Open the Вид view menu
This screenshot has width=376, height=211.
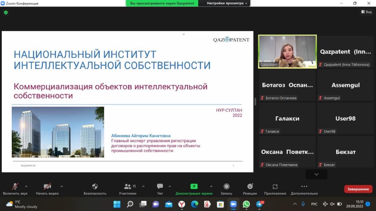coord(366,12)
